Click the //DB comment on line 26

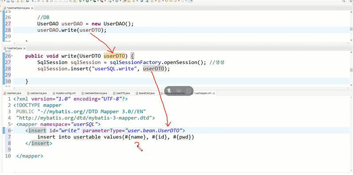point(43,17)
